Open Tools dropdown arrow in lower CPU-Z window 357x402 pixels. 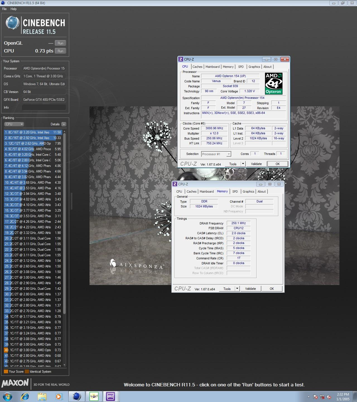tap(237, 289)
